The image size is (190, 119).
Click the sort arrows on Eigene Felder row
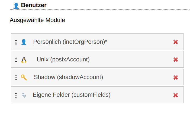pos(16,95)
